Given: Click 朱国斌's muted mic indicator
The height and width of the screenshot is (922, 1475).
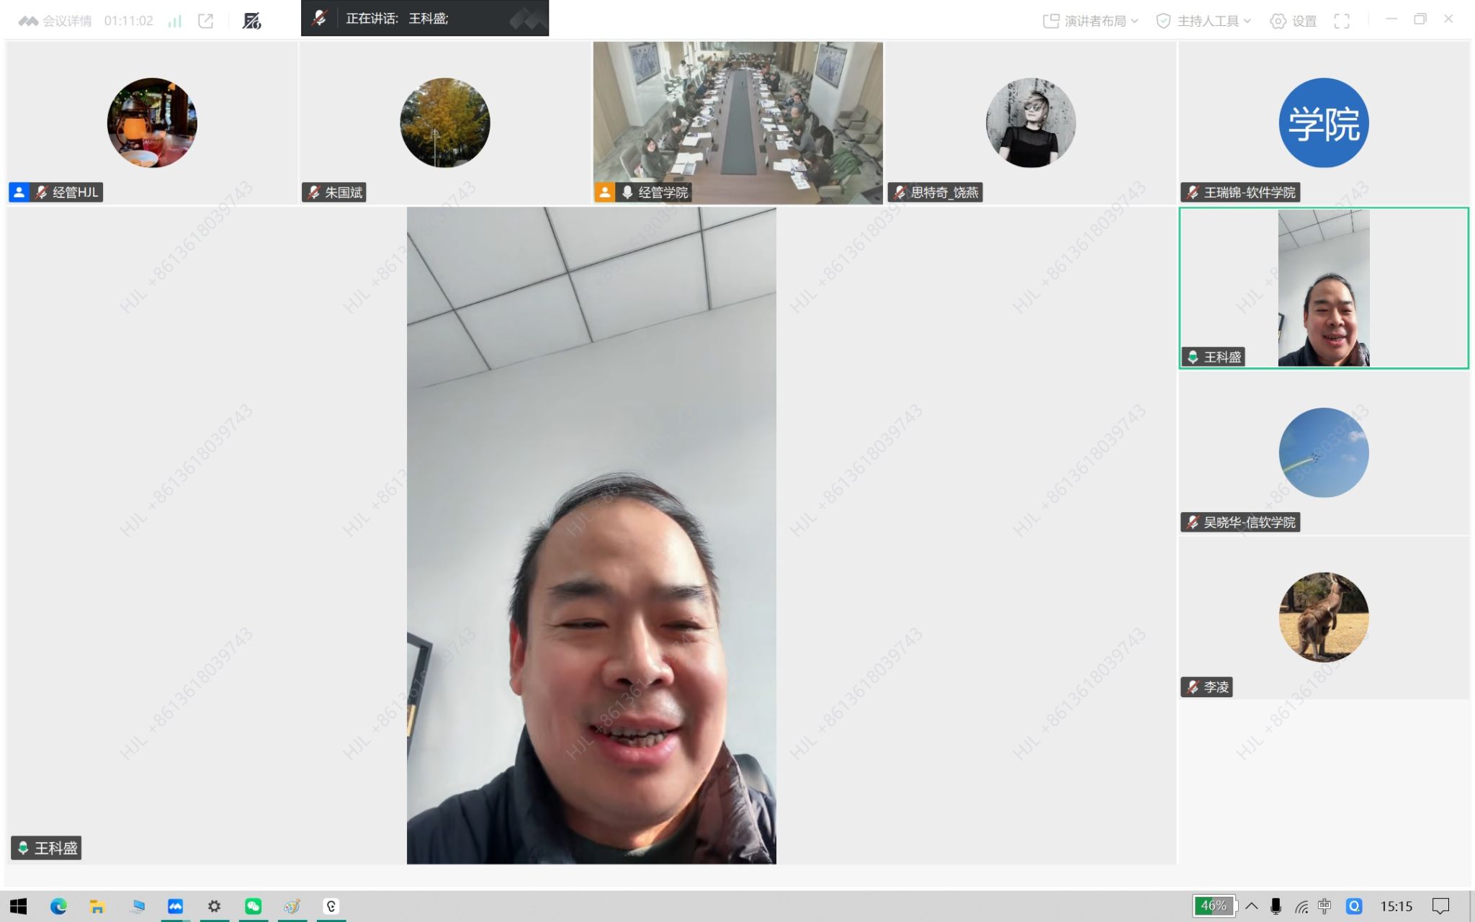Looking at the screenshot, I should pyautogui.click(x=313, y=192).
